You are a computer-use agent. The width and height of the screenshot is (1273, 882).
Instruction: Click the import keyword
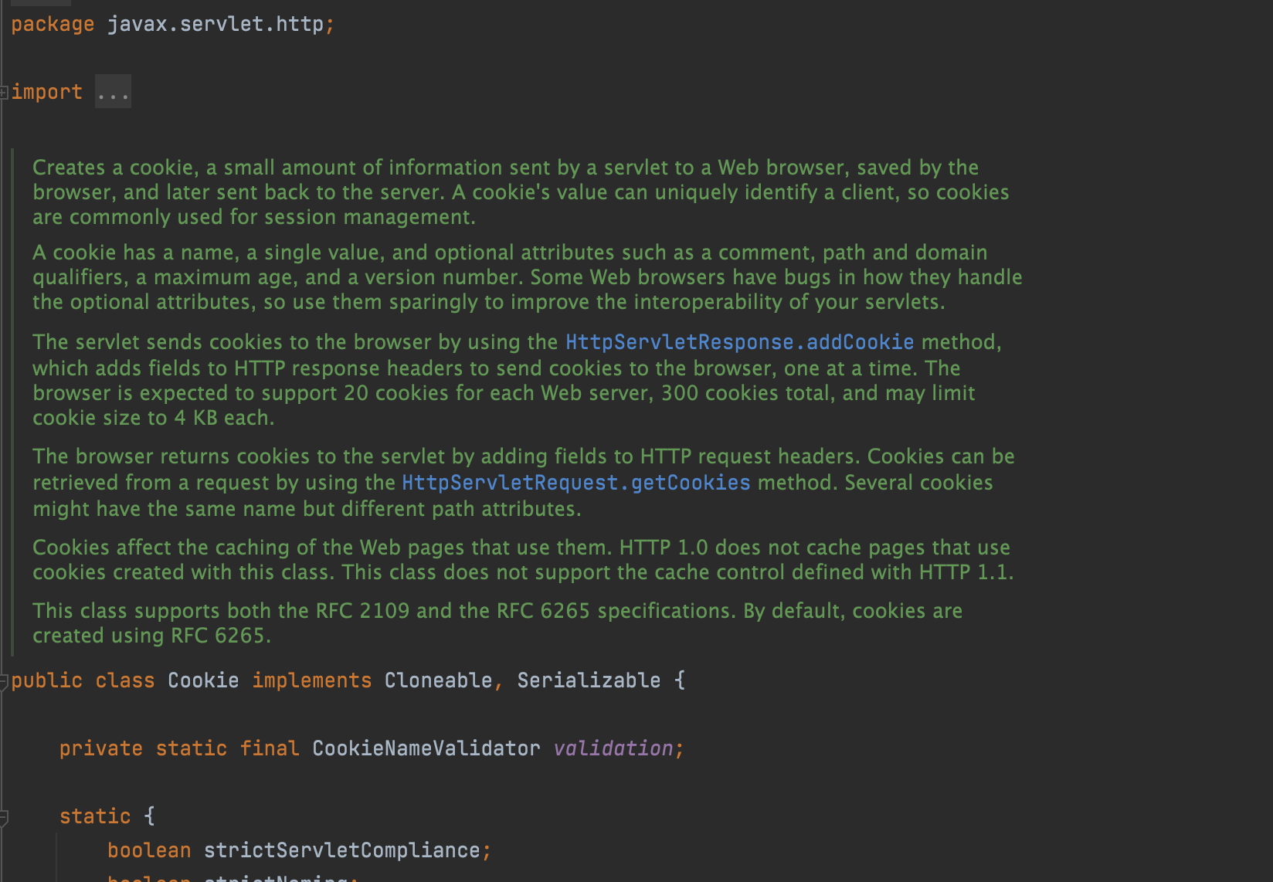click(47, 92)
